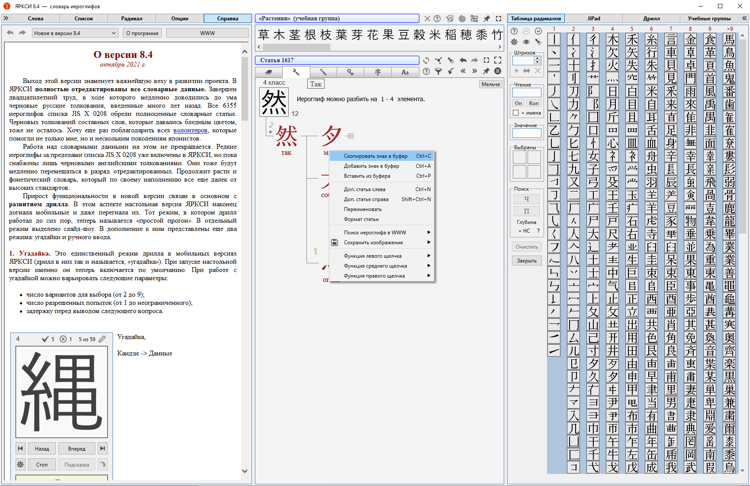Go to previous article with double-left chevrons
The width and height of the screenshot is (750, 486).
[x=463, y=71]
